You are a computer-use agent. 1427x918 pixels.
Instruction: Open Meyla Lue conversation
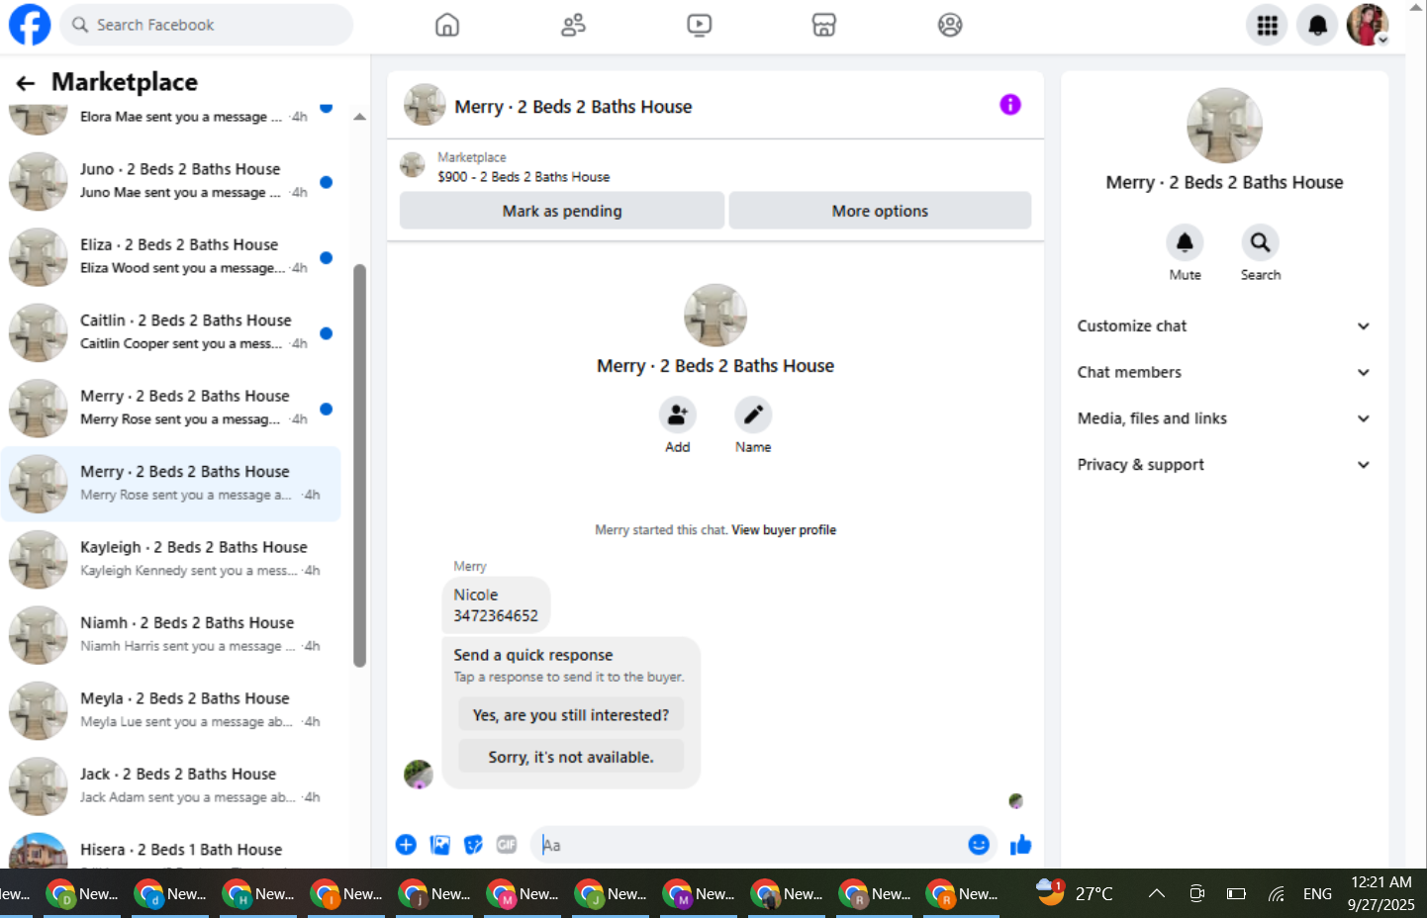point(170,710)
